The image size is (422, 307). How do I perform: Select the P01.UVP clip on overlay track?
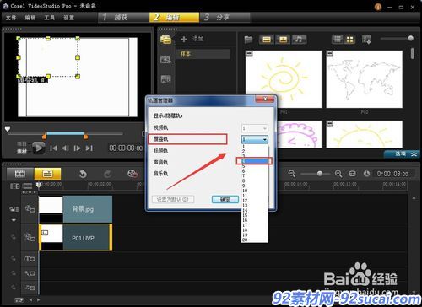click(x=75, y=237)
